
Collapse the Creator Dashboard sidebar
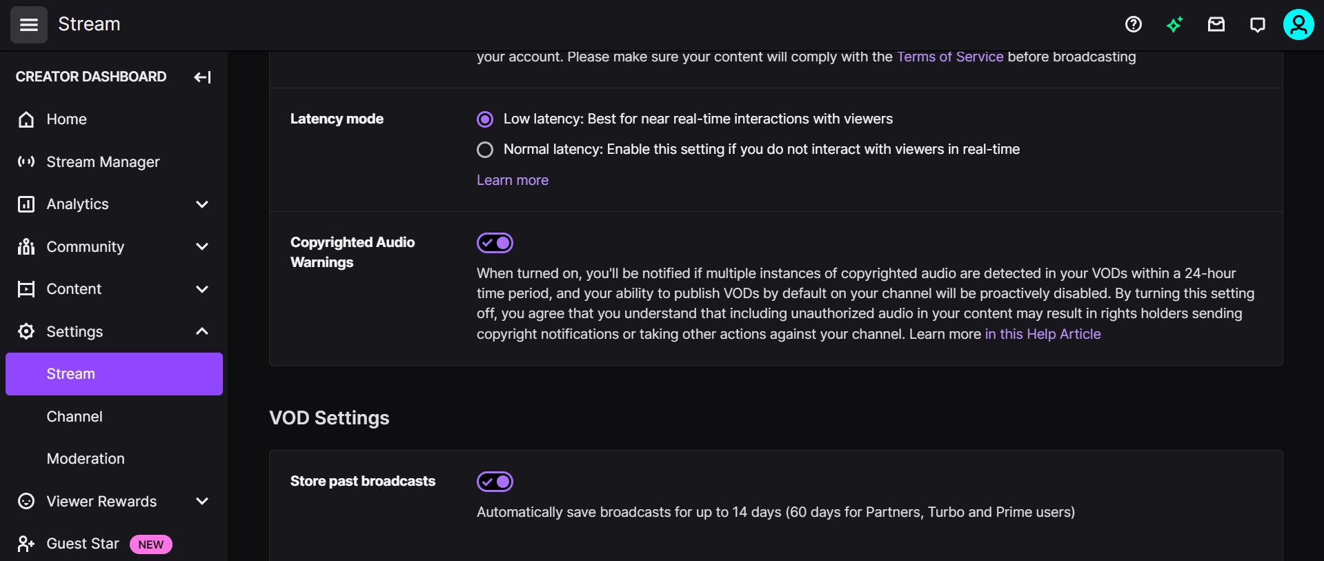[x=202, y=77]
